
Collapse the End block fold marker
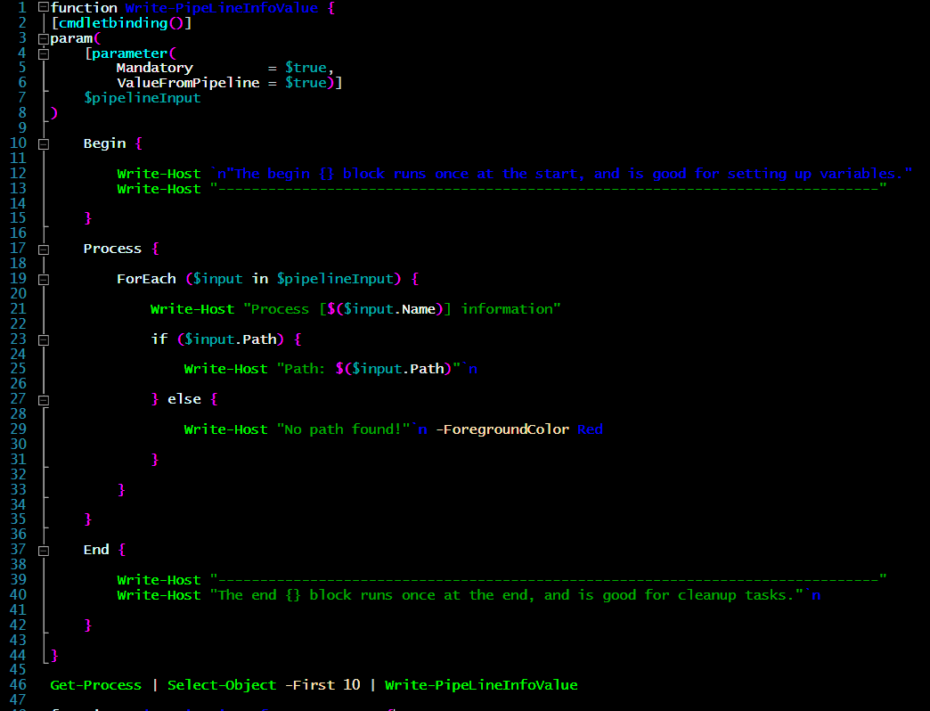tap(42, 550)
